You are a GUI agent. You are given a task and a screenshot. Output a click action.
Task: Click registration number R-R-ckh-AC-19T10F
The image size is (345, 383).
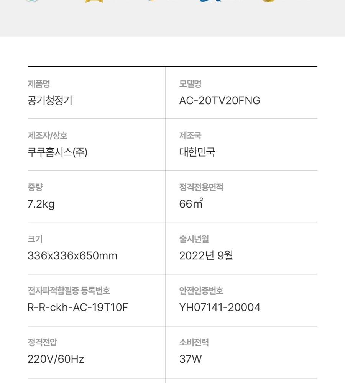tap(78, 308)
